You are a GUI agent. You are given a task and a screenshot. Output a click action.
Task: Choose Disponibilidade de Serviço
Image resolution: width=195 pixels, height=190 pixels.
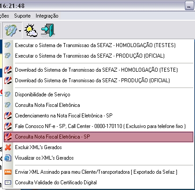[x=99, y=95]
